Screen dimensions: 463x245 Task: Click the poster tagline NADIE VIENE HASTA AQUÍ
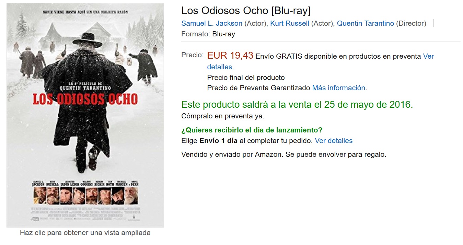(x=85, y=12)
